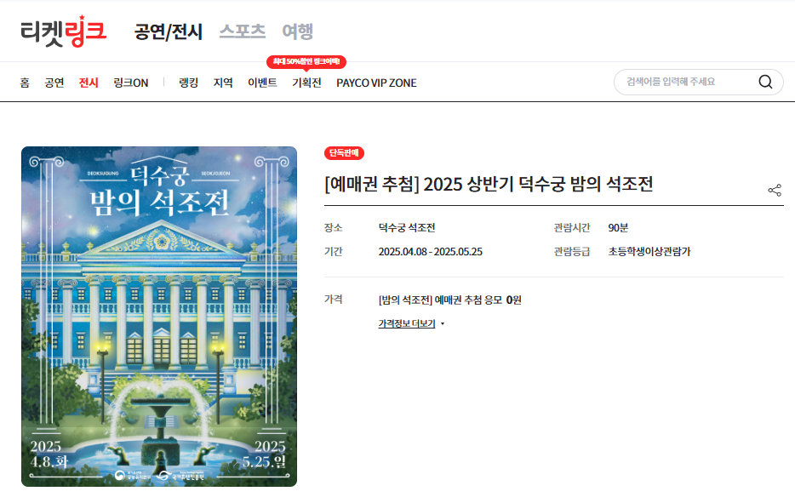Screen dimensions: 795x497
Task: Open the 공연/전시 top category
Action: click(x=169, y=31)
